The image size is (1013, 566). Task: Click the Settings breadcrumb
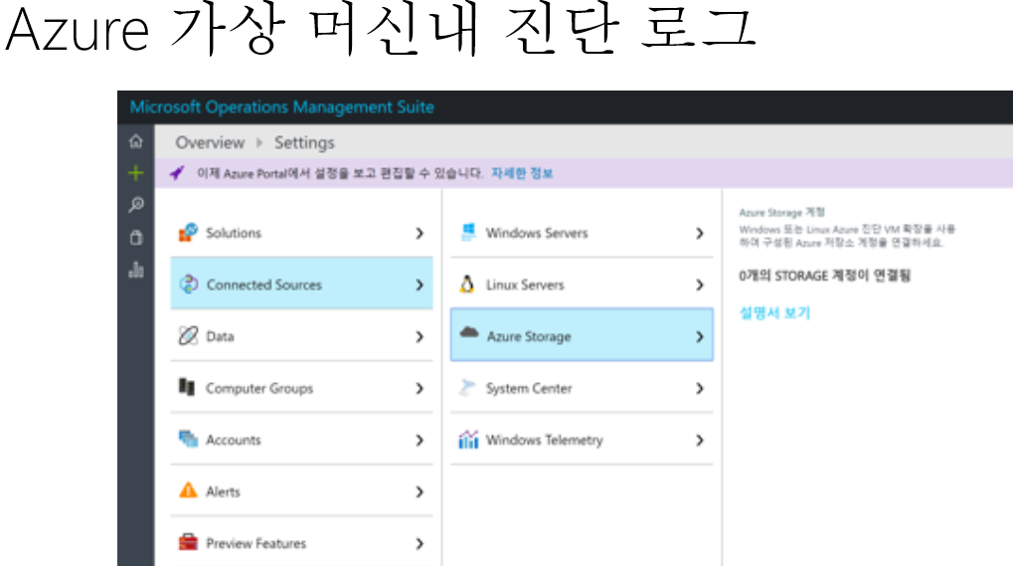click(304, 143)
